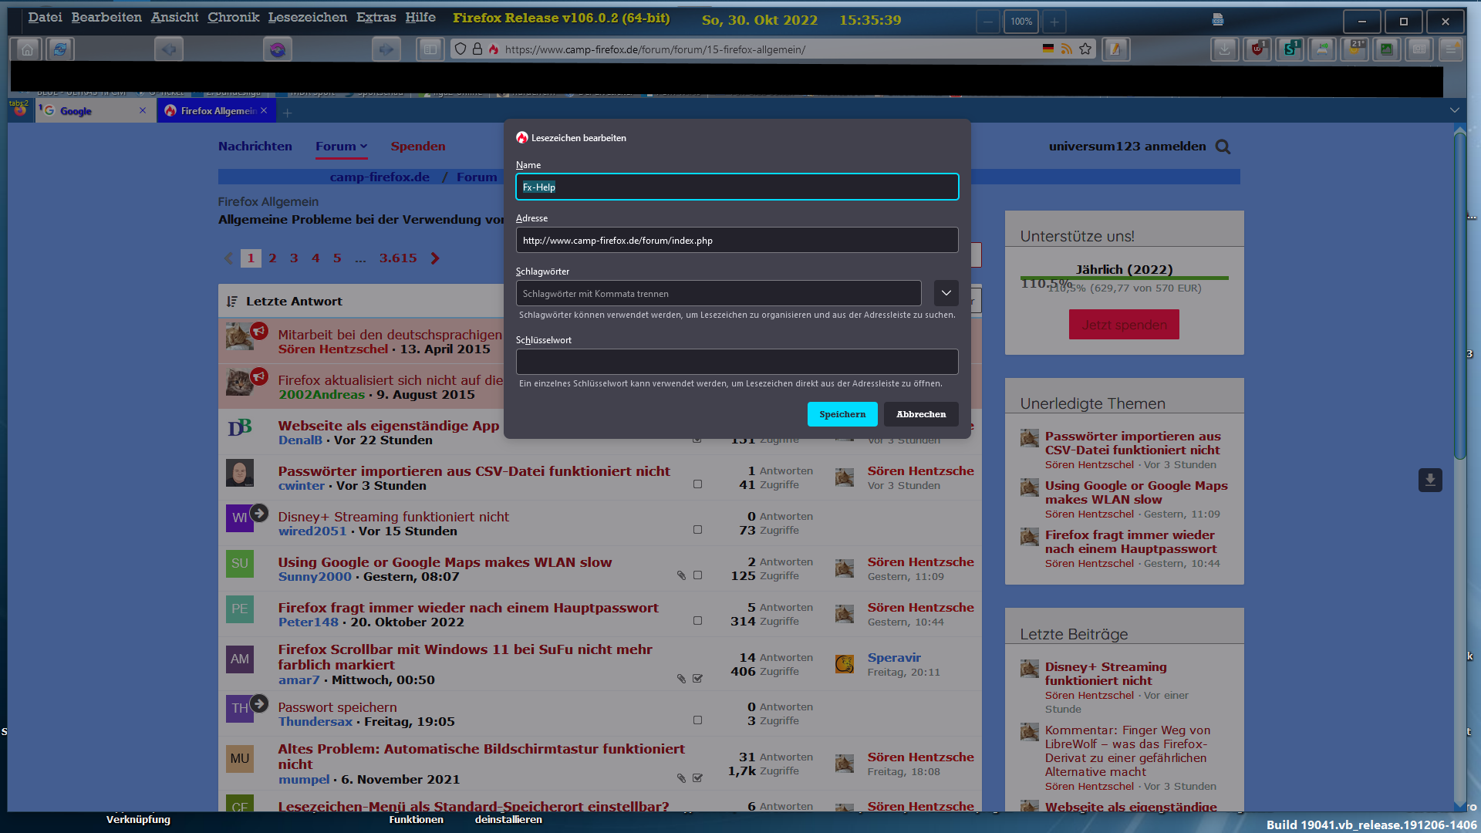
Task: Click the weather 21° extension icon
Action: (x=1355, y=49)
